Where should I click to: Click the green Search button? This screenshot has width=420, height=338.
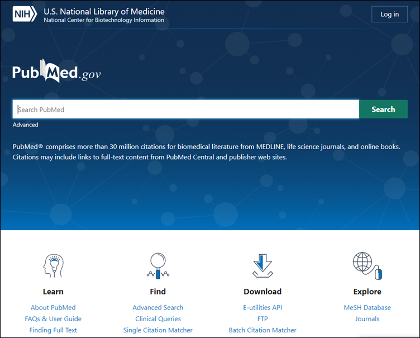(x=383, y=110)
